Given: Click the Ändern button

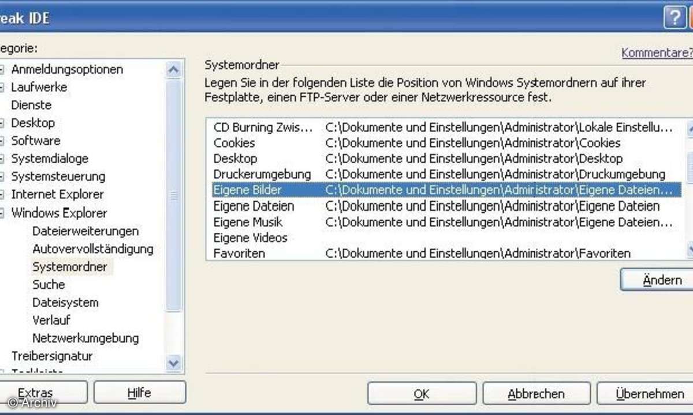Looking at the screenshot, I should coord(657,280).
